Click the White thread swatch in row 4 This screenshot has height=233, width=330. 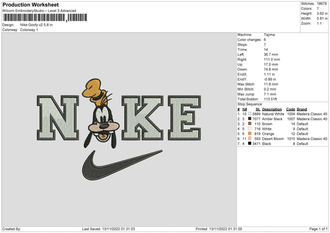coord(250,129)
